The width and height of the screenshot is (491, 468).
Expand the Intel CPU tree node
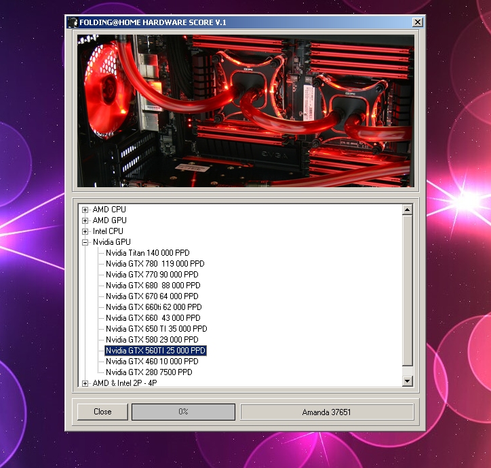pos(85,231)
